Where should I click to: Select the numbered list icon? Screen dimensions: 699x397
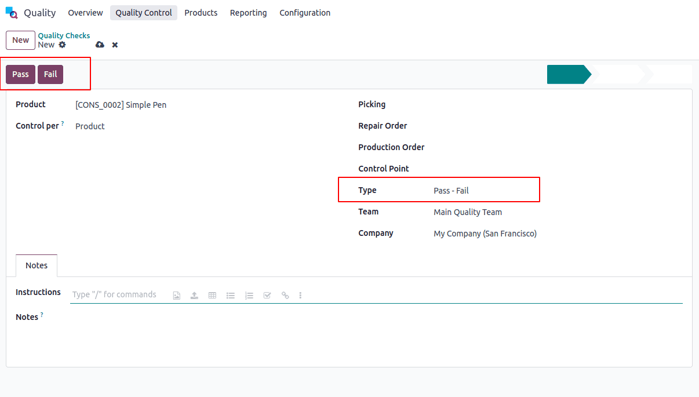pyautogui.click(x=249, y=295)
